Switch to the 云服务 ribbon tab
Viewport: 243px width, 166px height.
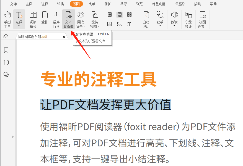(x=180, y=4)
